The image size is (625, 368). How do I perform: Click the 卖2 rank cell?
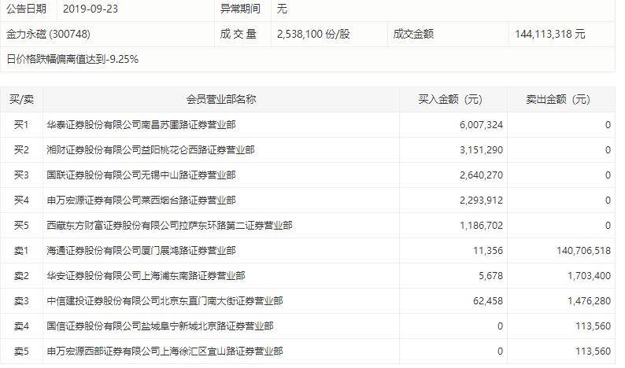21,275
